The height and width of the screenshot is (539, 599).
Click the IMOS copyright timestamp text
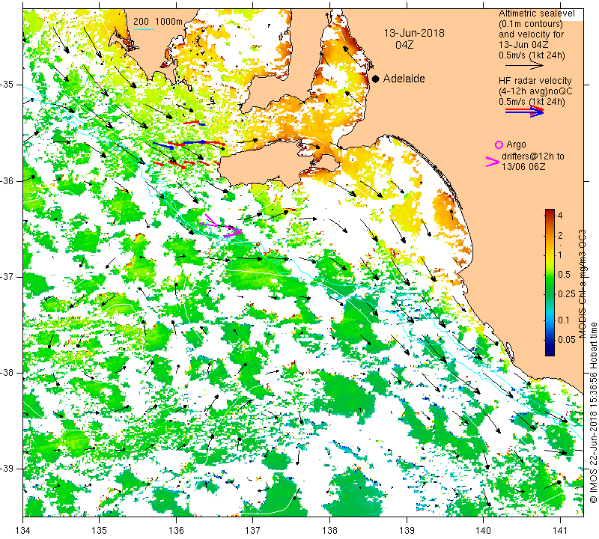pos(593,412)
